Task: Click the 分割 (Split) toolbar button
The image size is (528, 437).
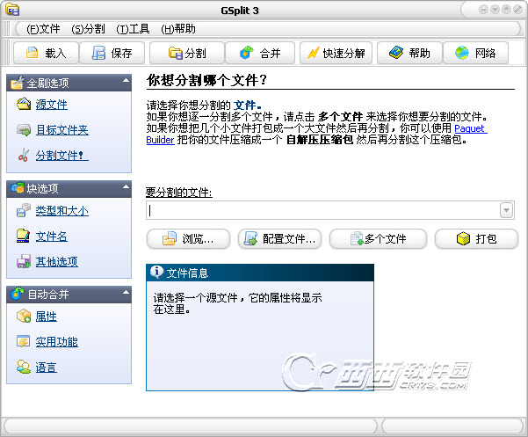Action: point(187,54)
